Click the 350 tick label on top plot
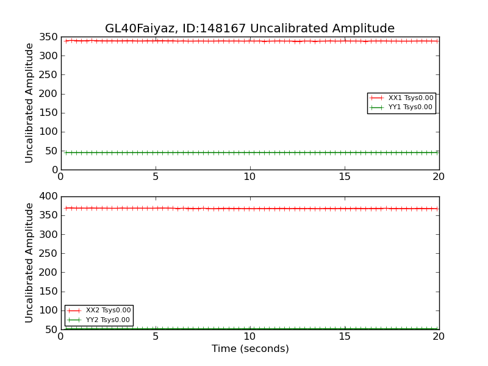 point(48,37)
